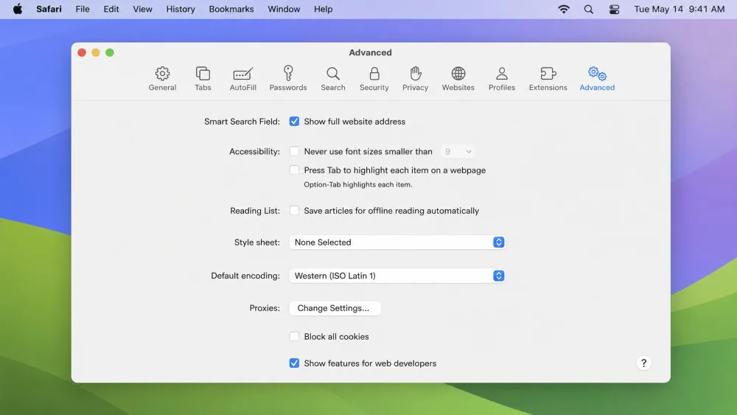The height and width of the screenshot is (415, 737).
Task: Open the General settings pane
Action: point(162,78)
